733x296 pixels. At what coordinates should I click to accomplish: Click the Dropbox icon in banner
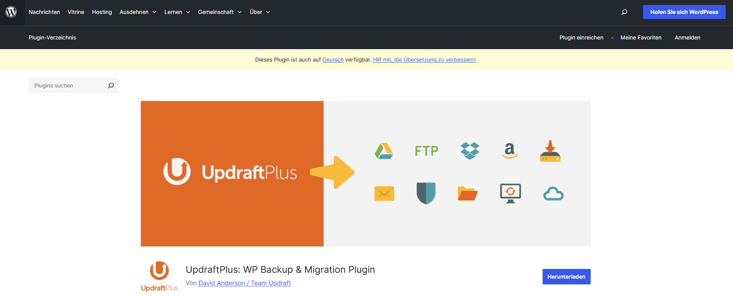[470, 151]
